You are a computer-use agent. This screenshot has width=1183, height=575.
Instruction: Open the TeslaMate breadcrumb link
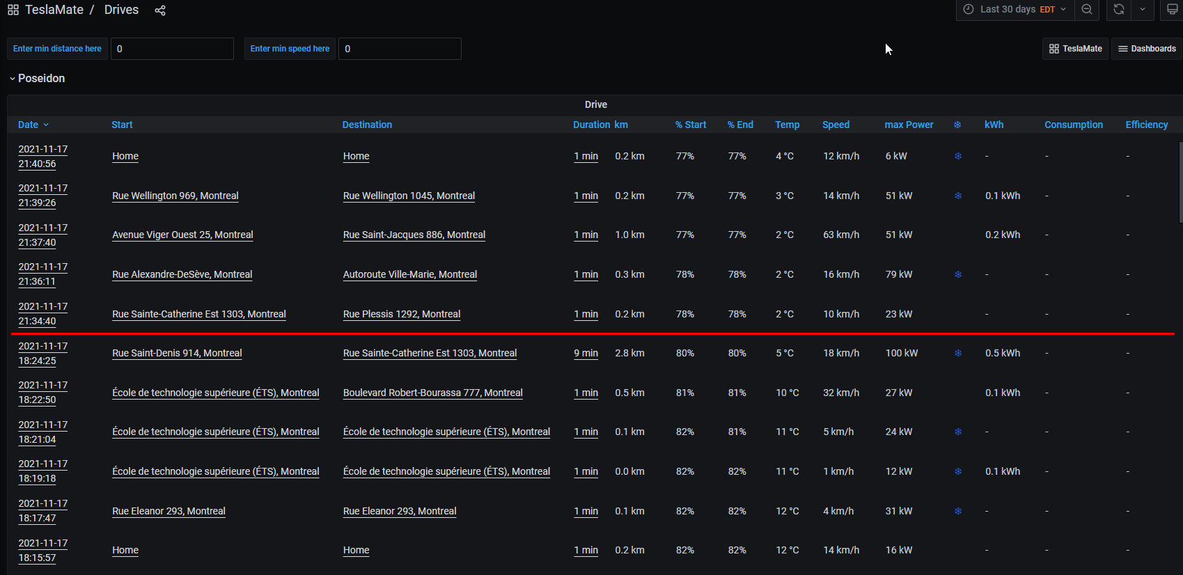(x=54, y=10)
